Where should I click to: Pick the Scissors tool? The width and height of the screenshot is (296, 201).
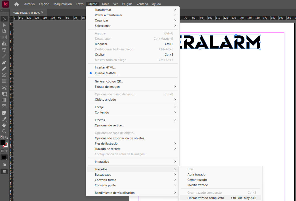point(4,88)
